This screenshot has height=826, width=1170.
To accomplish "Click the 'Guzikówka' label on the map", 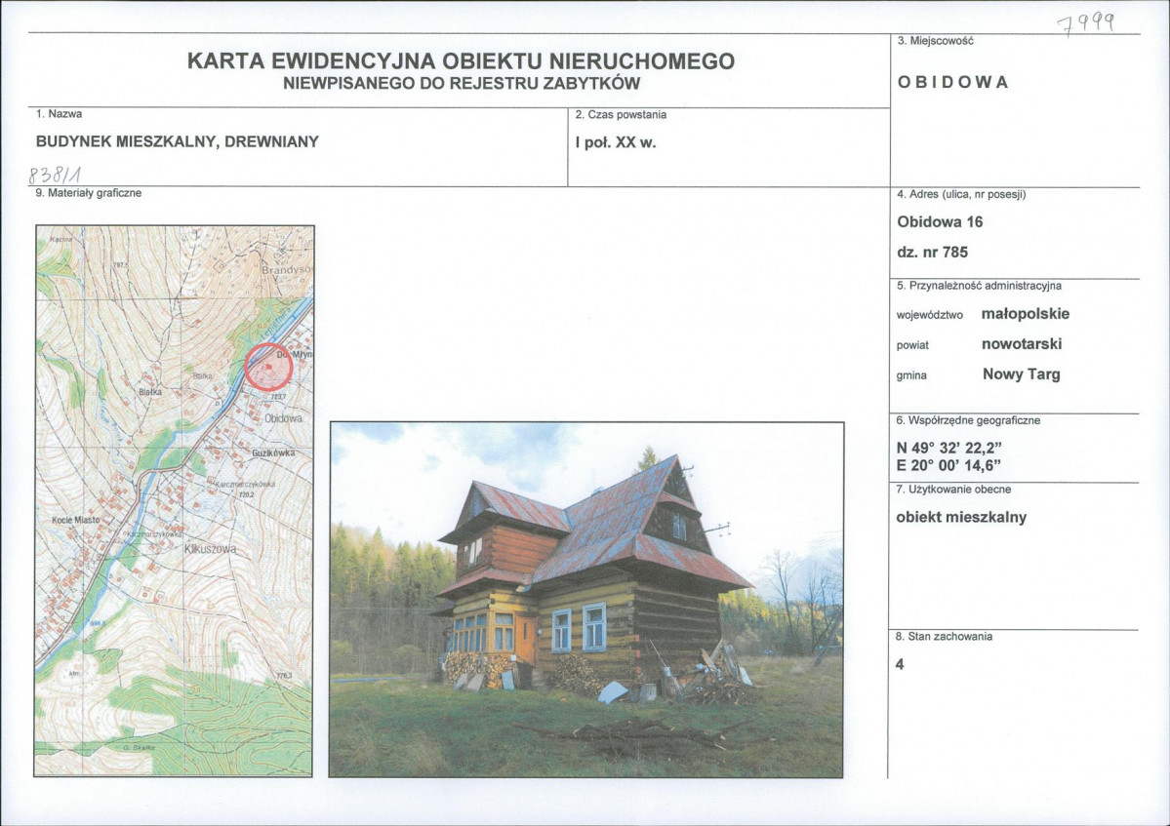I will (273, 453).
